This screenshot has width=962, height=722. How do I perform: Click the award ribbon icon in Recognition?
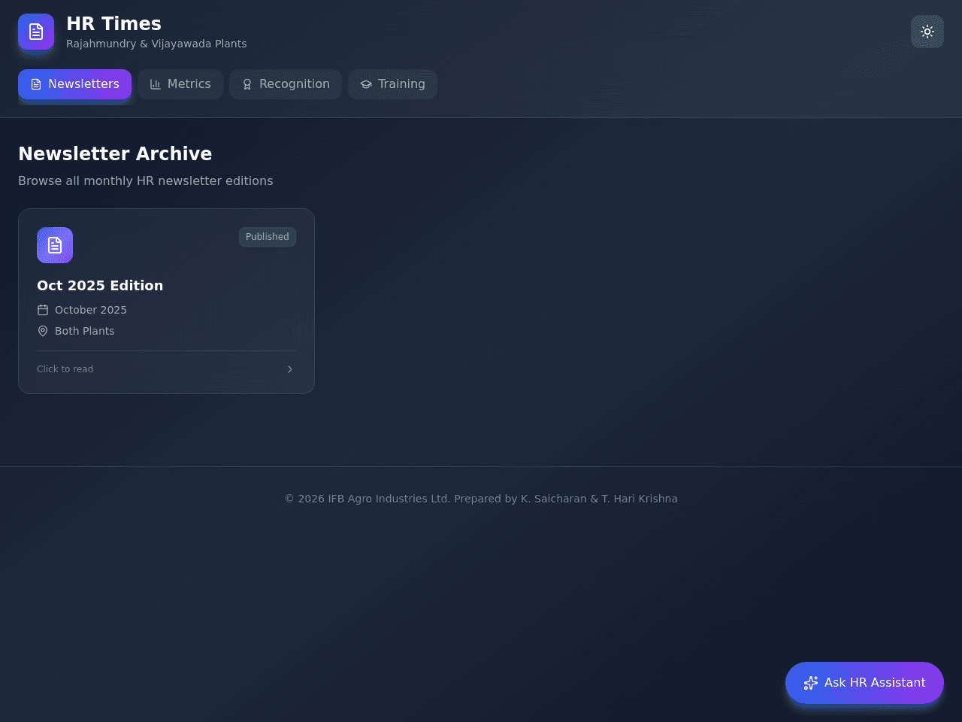pos(247,84)
